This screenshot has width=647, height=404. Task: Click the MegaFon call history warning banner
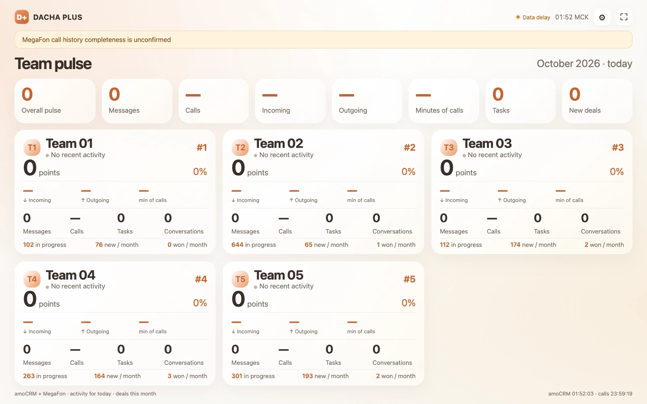323,40
